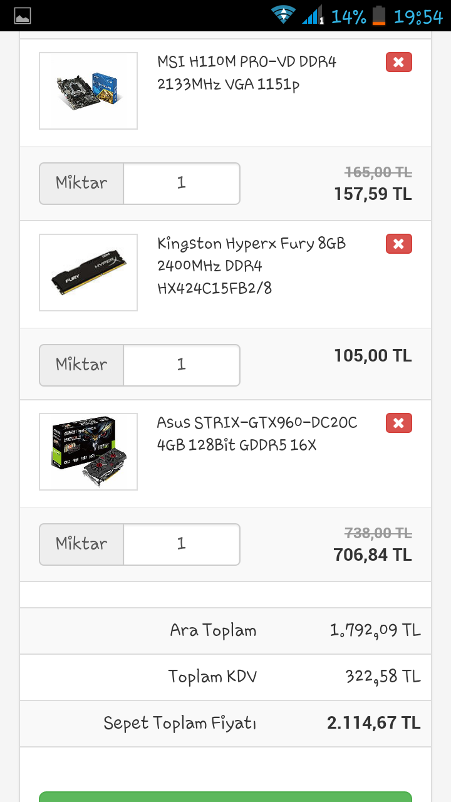
Task: Tap the Miktar label of MSI motherboard
Action: coord(81,183)
